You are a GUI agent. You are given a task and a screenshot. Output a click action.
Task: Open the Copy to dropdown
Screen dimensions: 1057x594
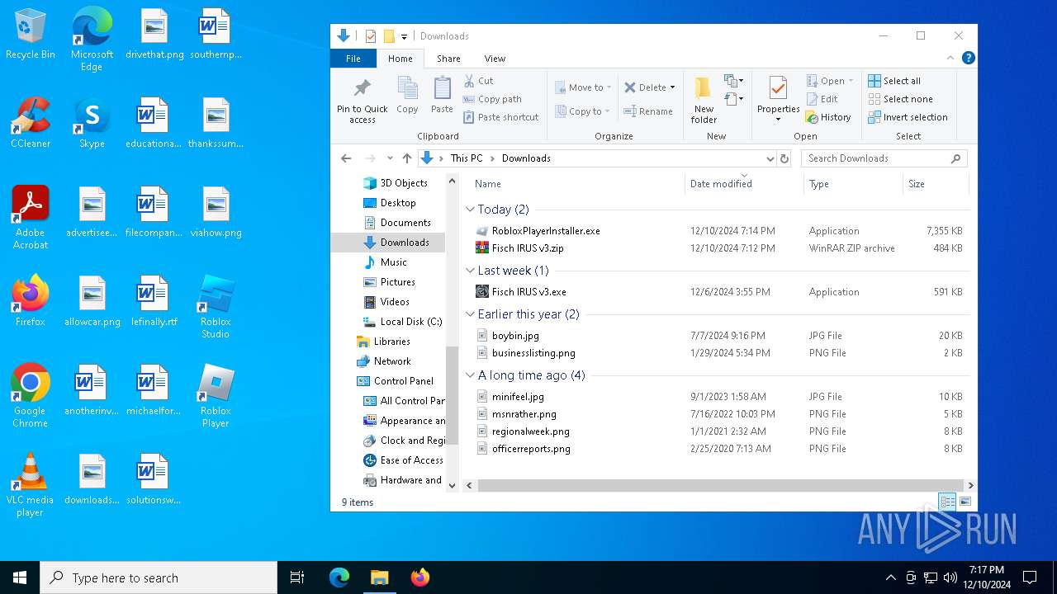click(582, 111)
